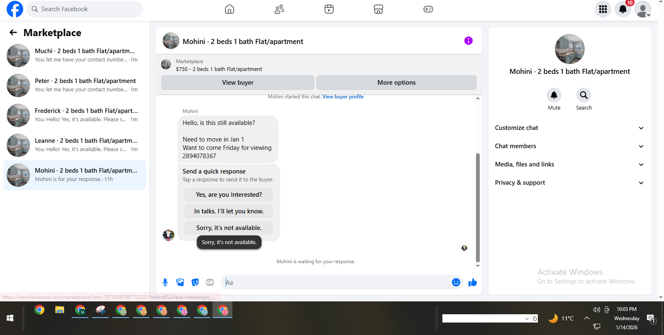Choose a sticker from the sticker icon

point(195,282)
